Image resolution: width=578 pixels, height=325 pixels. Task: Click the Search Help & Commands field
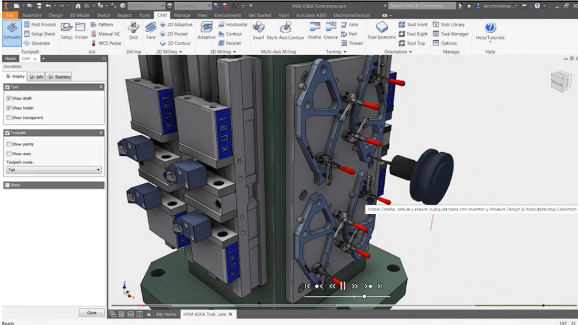(422, 5)
